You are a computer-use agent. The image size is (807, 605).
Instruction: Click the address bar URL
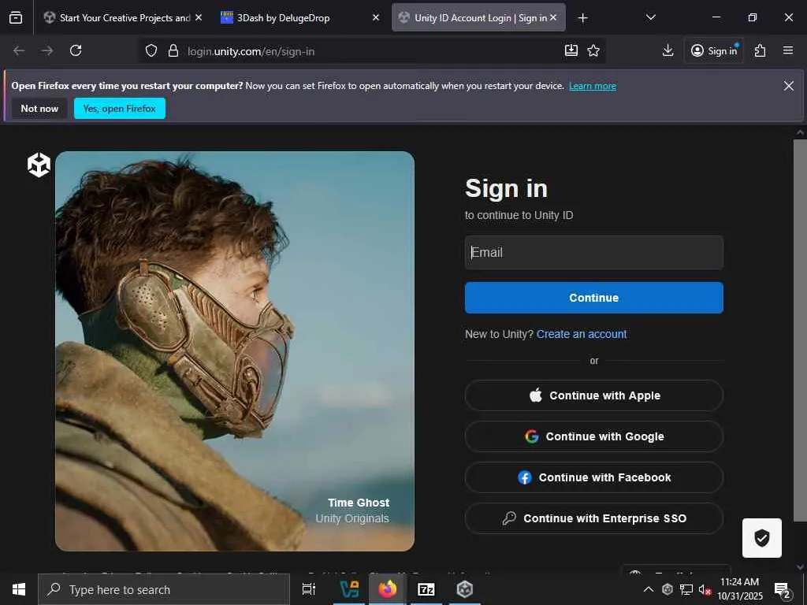pos(251,51)
